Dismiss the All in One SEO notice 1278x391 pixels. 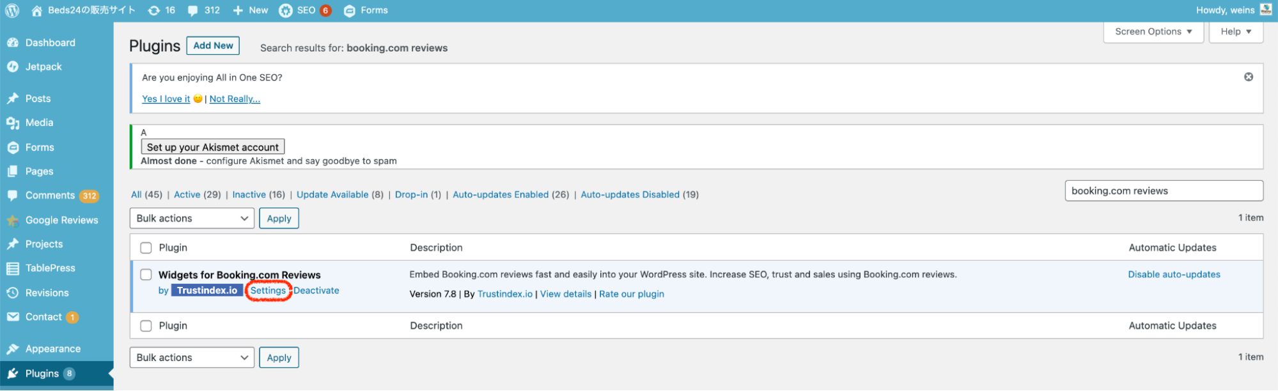coord(1248,77)
